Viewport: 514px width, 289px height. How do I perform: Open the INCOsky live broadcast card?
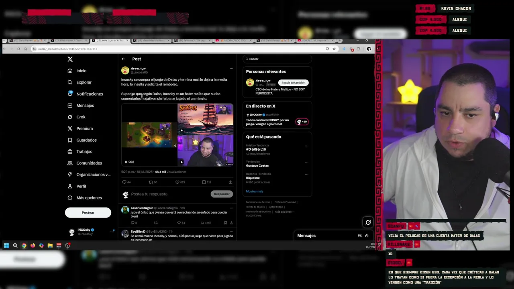[x=277, y=120]
